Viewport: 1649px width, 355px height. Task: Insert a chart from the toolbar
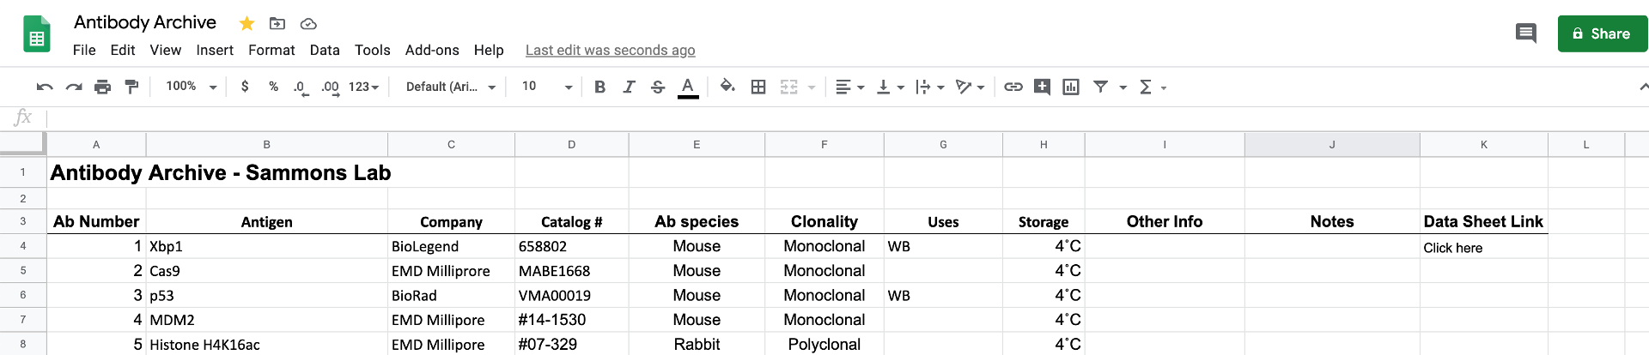[x=1071, y=87]
